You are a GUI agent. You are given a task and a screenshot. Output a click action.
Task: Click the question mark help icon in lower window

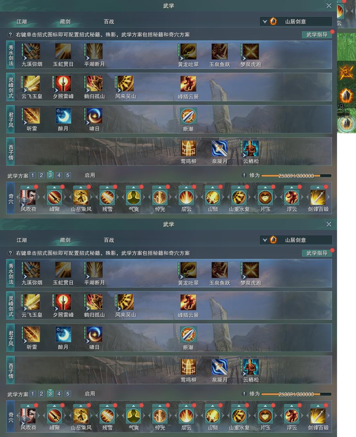coord(11,253)
